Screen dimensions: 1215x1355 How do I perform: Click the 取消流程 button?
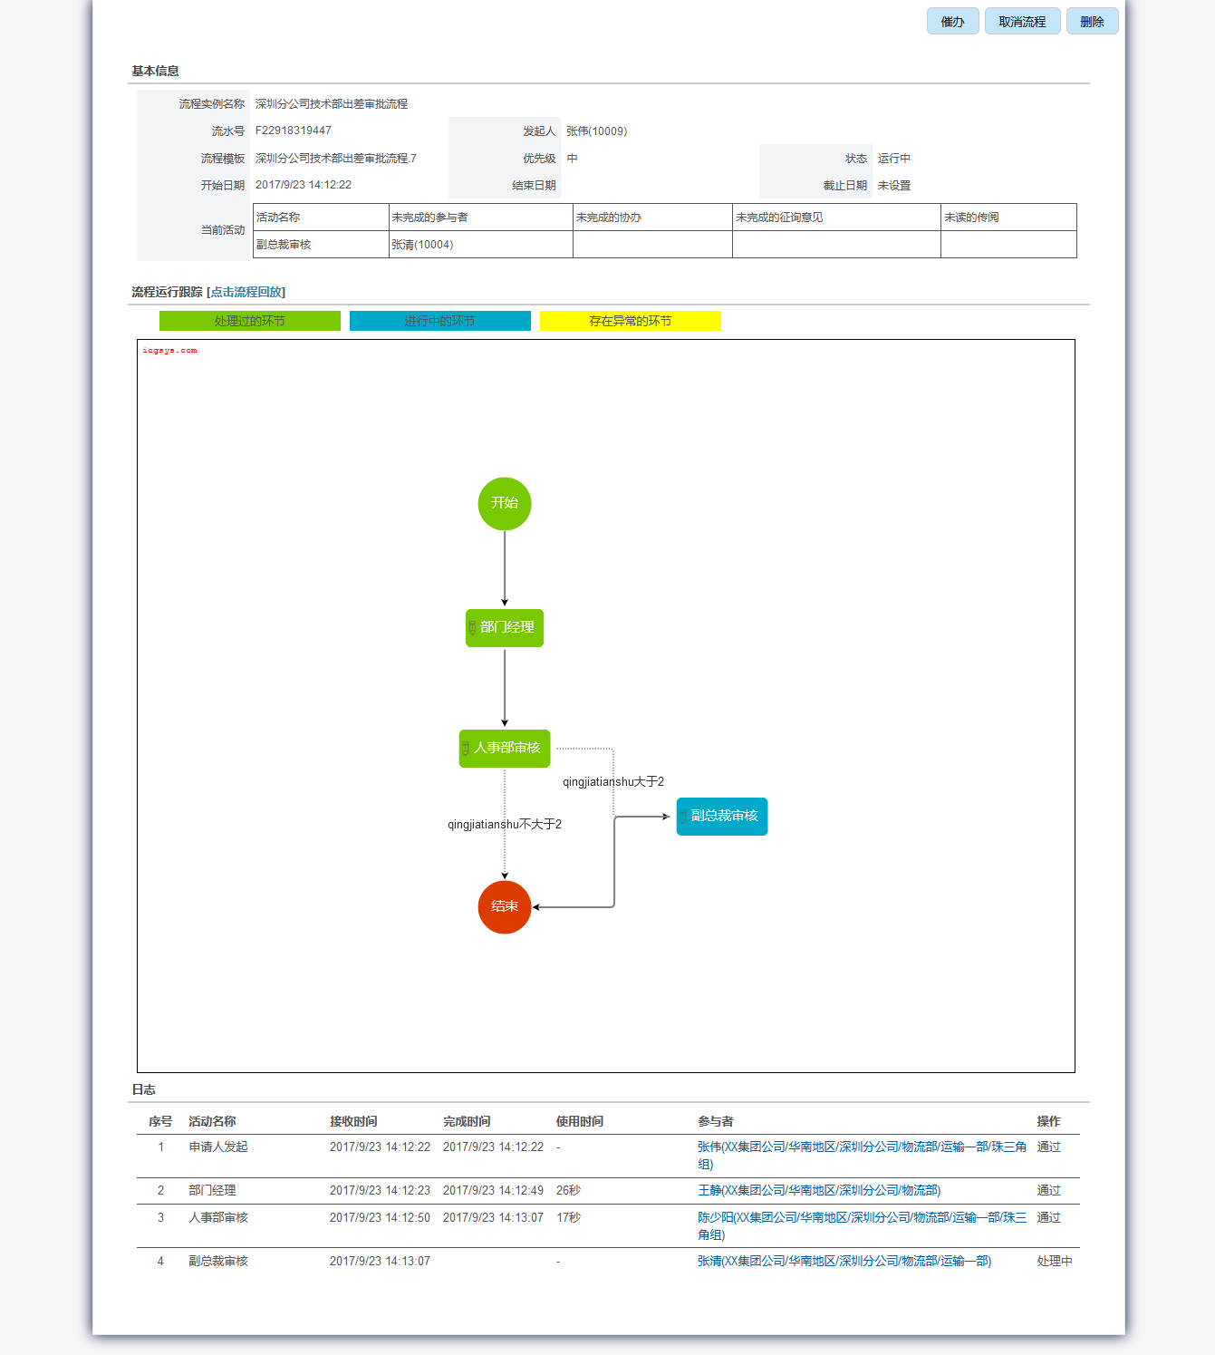(x=1022, y=21)
